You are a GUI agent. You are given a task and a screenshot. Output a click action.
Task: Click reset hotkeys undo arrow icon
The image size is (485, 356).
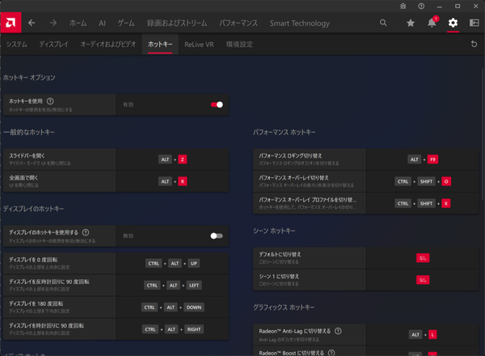point(474,44)
